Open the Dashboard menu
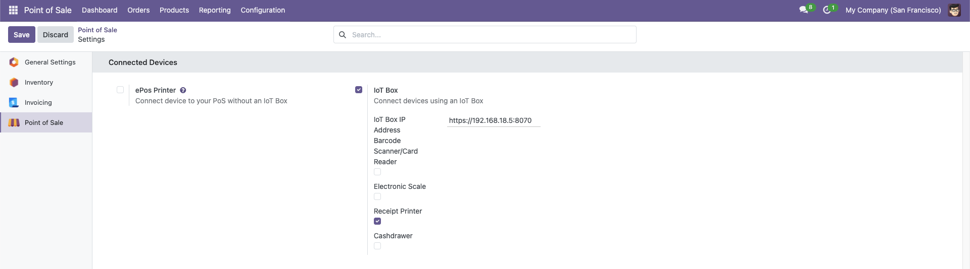This screenshot has height=269, width=970. (x=100, y=10)
